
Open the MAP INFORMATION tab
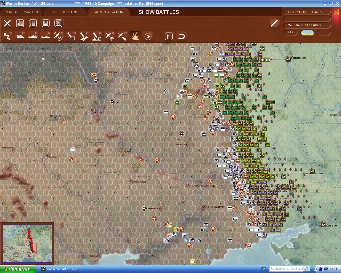click(22, 12)
